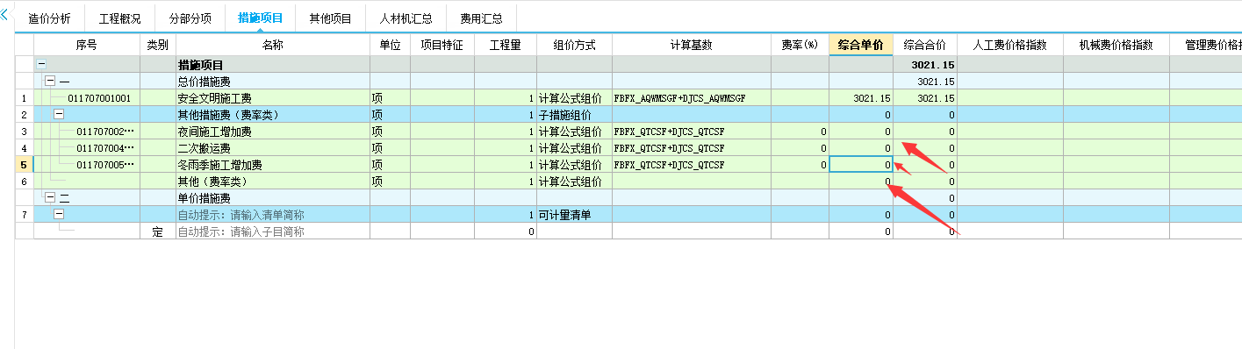Click the 综合单价 column header
This screenshot has width=1242, height=349.
tap(861, 45)
